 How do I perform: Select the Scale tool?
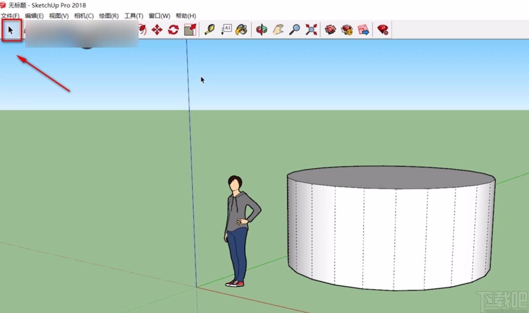point(190,29)
